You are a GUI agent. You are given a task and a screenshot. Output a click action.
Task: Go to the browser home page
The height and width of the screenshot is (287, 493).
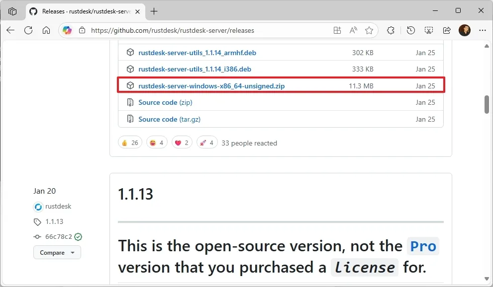tap(46, 30)
